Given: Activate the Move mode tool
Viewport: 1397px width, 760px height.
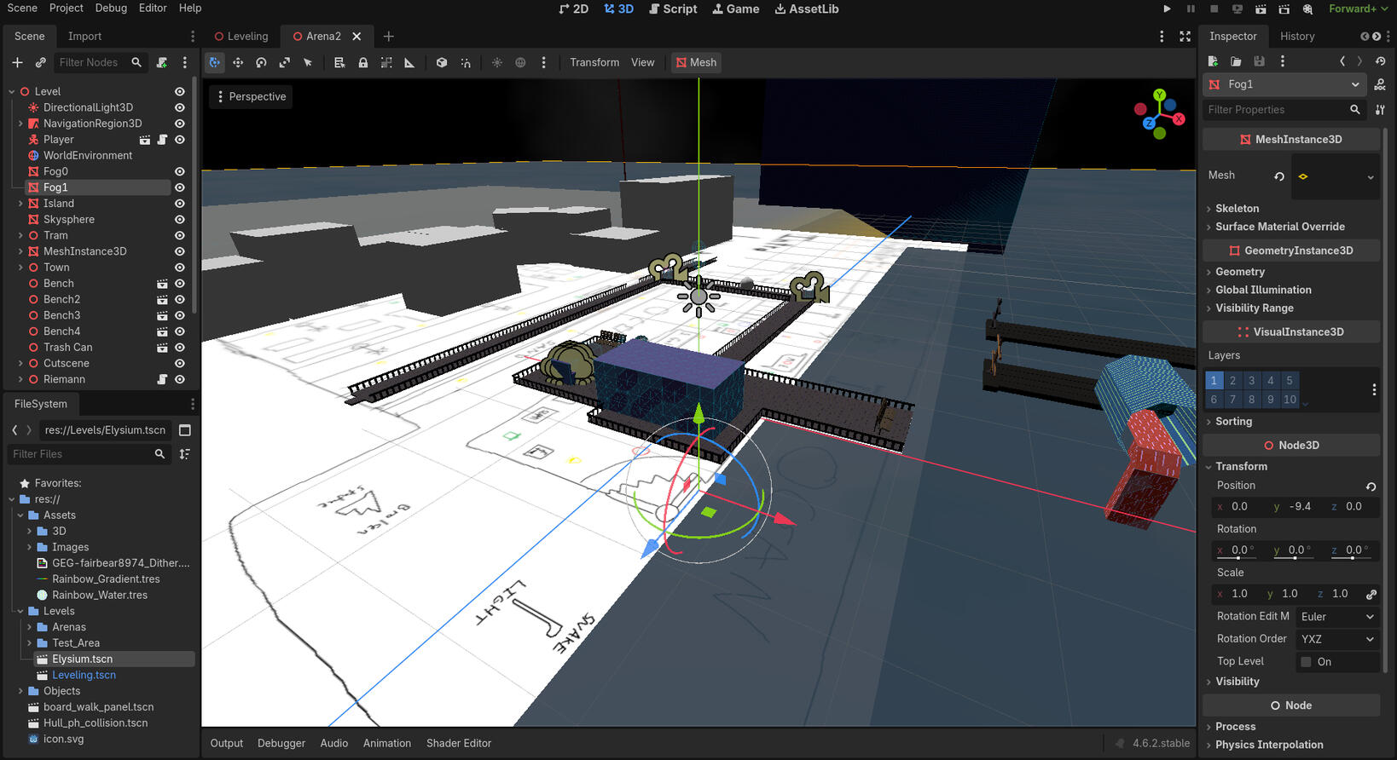Looking at the screenshot, I should point(238,62).
